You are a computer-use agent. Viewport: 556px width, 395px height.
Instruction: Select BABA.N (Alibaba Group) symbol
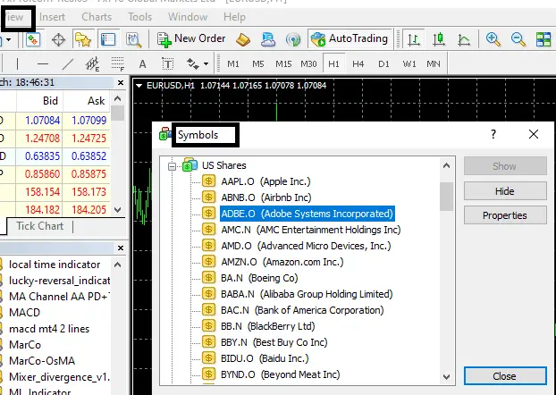pyautogui.click(x=307, y=294)
